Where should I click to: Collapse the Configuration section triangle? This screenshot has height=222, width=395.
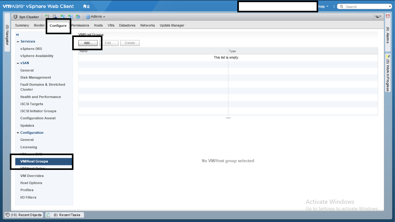point(18,133)
